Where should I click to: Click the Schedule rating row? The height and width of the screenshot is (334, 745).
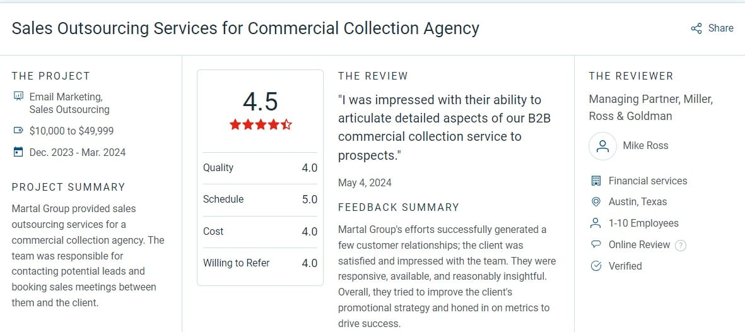pos(260,200)
